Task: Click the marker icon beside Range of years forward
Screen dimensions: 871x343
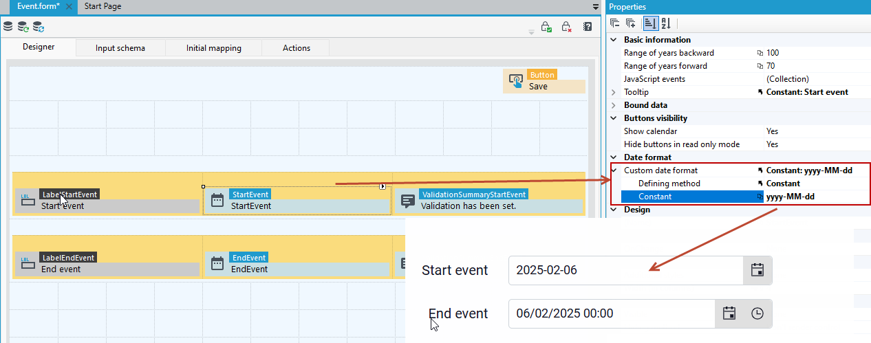Action: click(760, 66)
